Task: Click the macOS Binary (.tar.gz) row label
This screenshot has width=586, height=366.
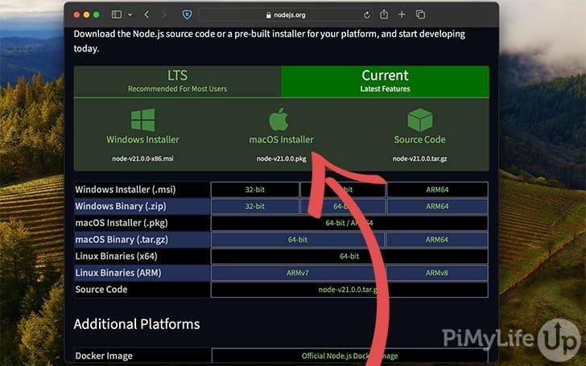Action: [122, 240]
